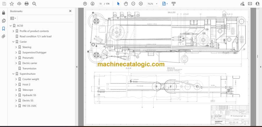262x127 pixels.
Task: Go to previous page using up arrow
Action: 85,4
